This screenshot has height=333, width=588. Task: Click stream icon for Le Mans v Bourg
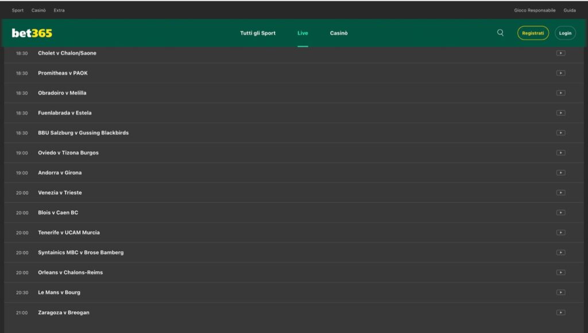point(560,292)
